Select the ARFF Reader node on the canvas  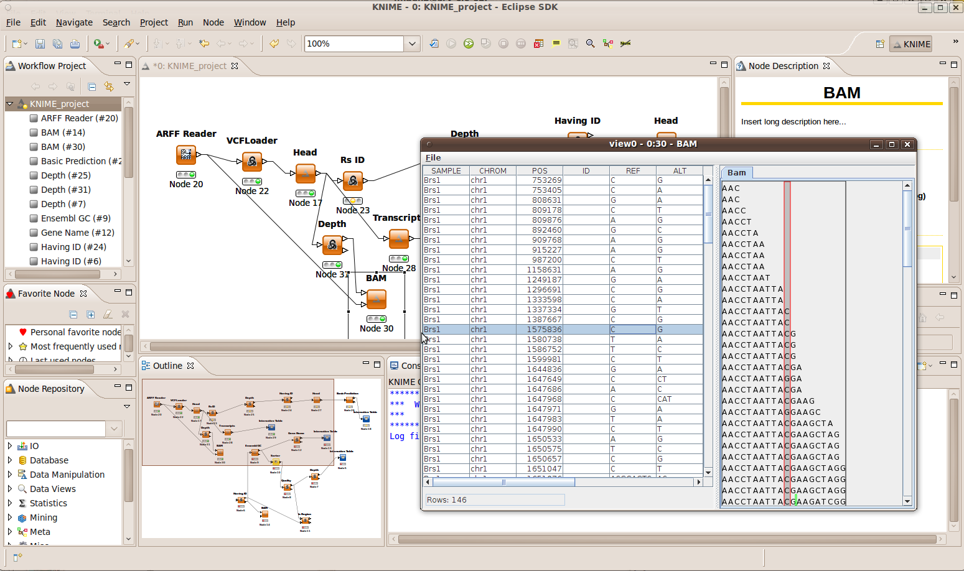pos(186,155)
